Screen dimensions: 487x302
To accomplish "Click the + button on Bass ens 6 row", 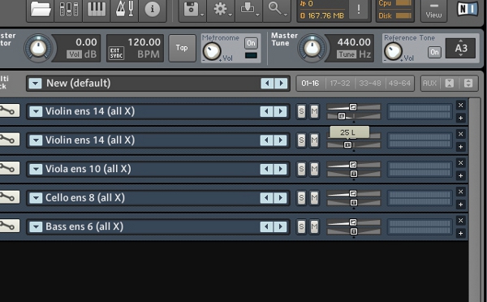I will pyautogui.click(x=460, y=233).
